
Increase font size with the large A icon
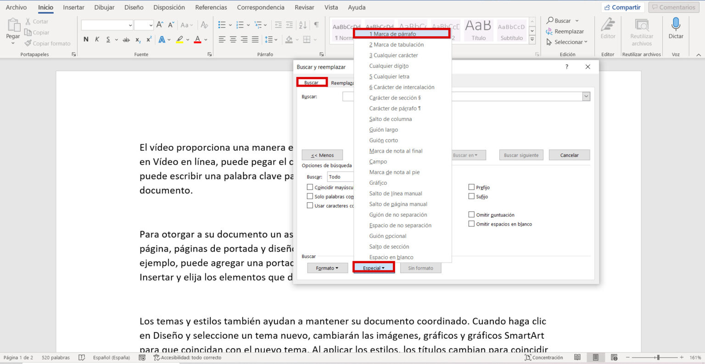[160, 25]
